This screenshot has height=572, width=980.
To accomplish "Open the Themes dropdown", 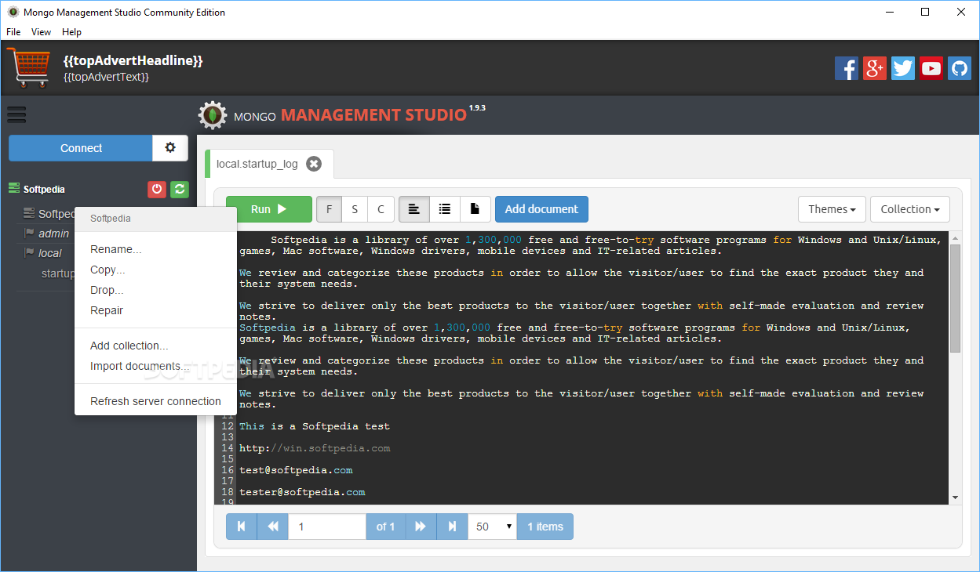I will (x=832, y=209).
